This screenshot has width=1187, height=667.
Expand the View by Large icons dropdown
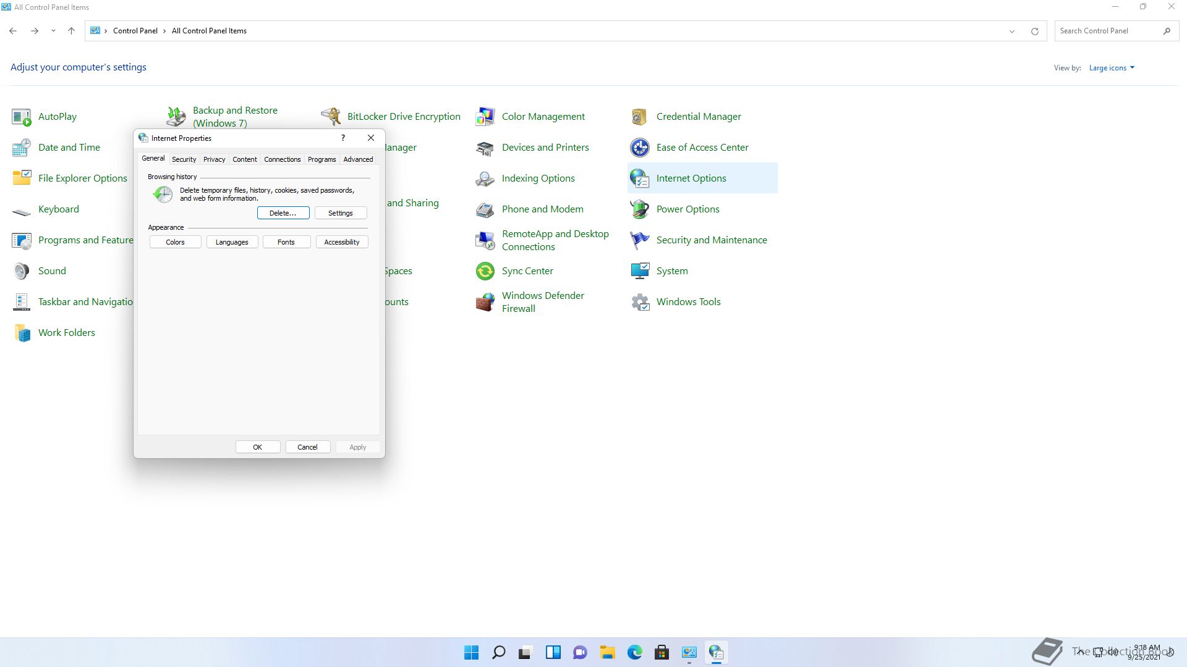point(1112,68)
